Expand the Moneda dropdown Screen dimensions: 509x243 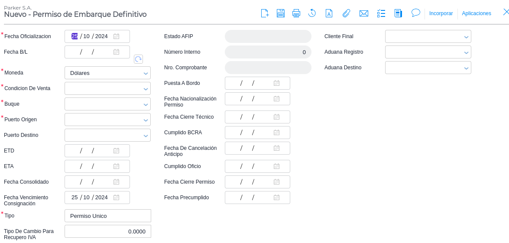point(146,73)
